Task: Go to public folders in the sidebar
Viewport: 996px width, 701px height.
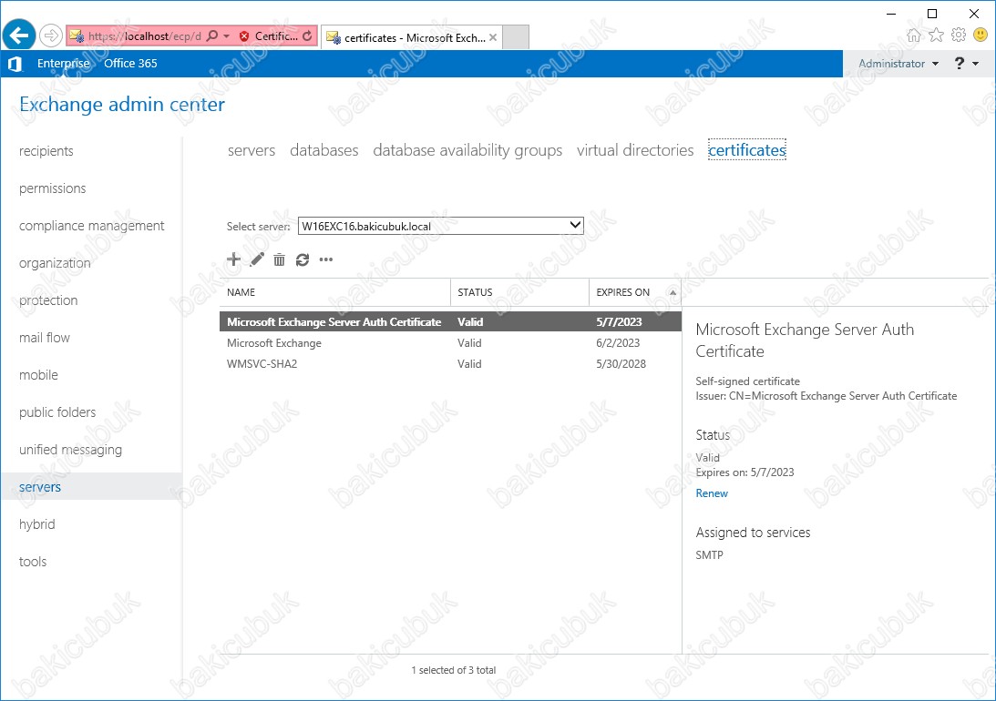Action: pos(57,412)
